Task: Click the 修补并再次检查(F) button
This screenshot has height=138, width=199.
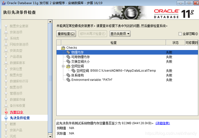Action: (x=93, y=34)
